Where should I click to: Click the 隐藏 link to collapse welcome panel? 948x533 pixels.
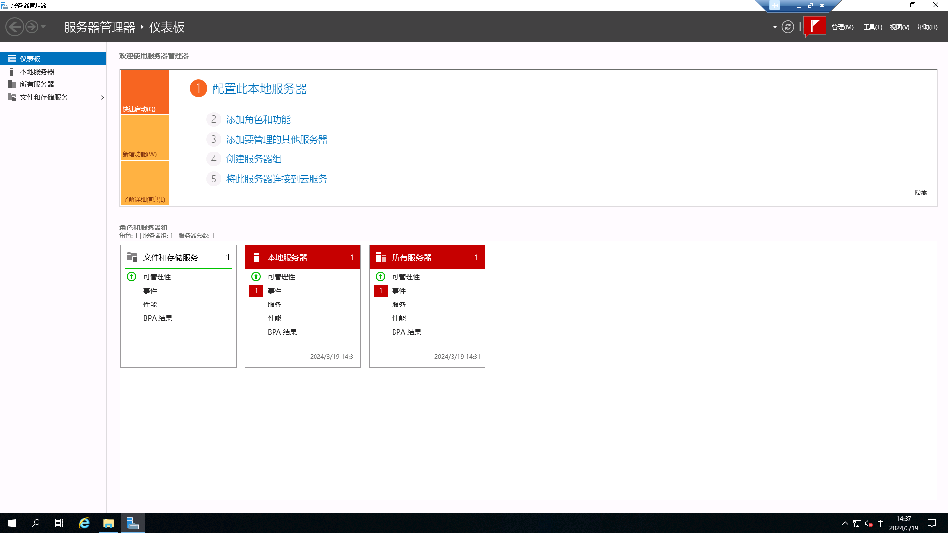[920, 192]
